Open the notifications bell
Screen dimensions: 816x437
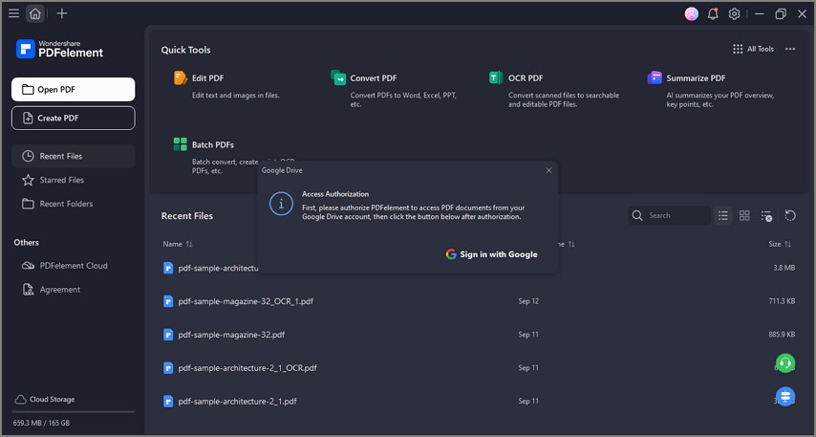(713, 14)
